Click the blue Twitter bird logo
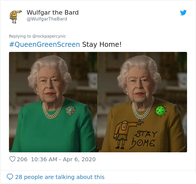Viewport: 196px width, 184px height. click(x=183, y=13)
